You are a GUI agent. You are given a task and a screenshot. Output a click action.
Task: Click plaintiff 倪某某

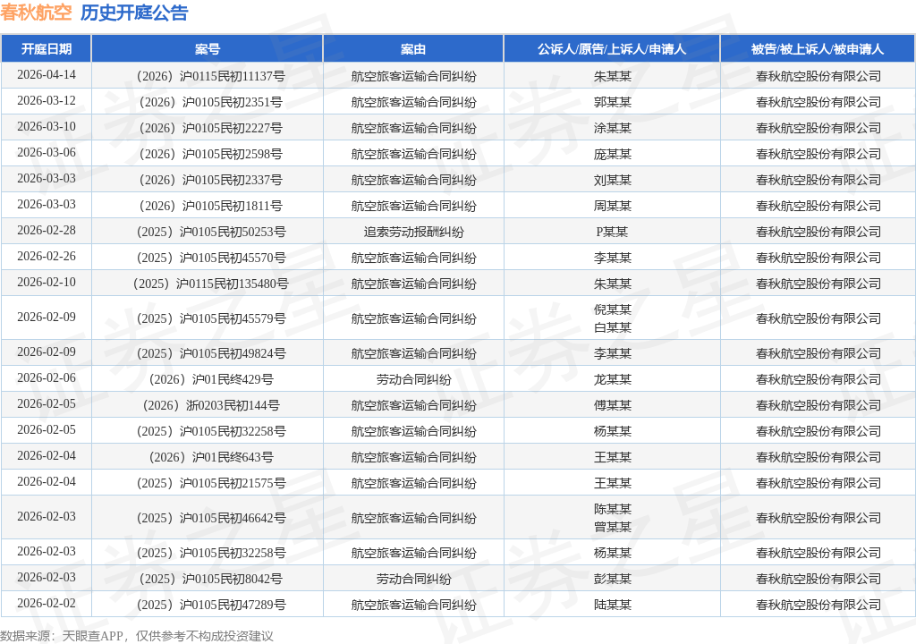612,309
